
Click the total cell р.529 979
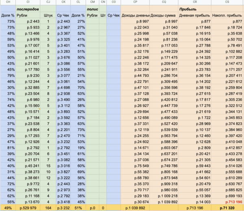28,208
